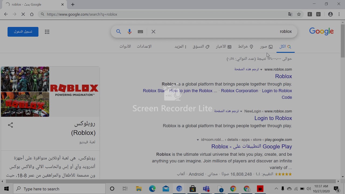This screenshot has width=345, height=194.
Task: Click the translate page icon in address bar
Action: pyautogui.click(x=290, y=14)
